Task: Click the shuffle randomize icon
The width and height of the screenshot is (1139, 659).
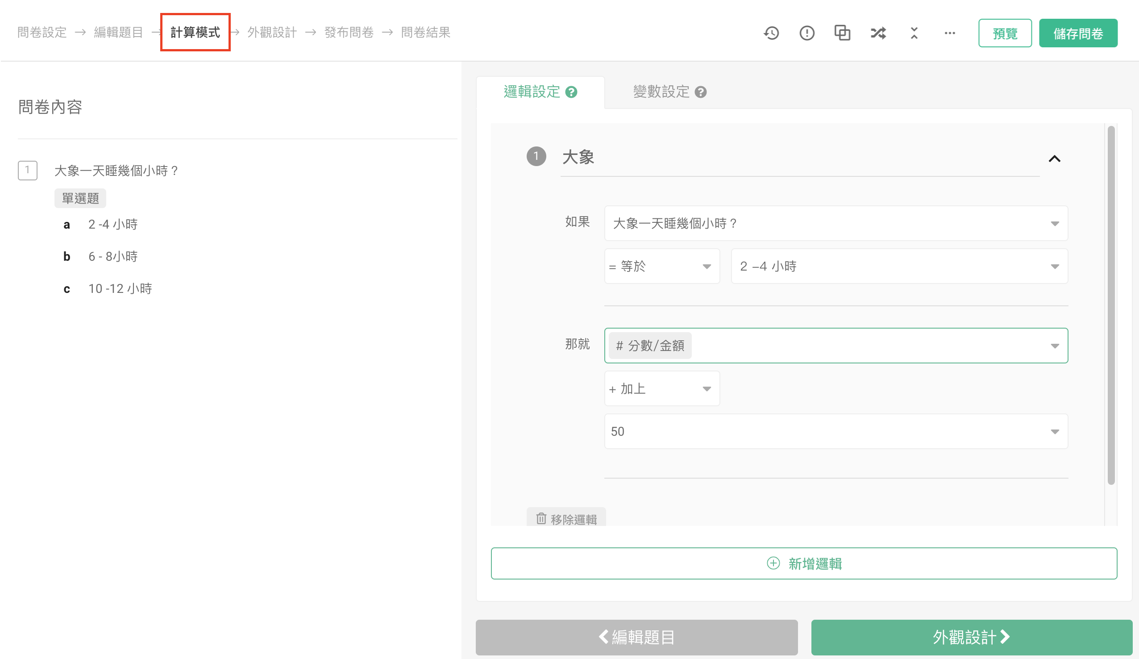Action: coord(878,33)
